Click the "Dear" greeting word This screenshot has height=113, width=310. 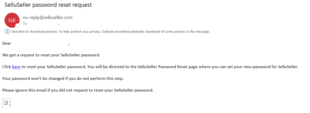click(x=7, y=43)
